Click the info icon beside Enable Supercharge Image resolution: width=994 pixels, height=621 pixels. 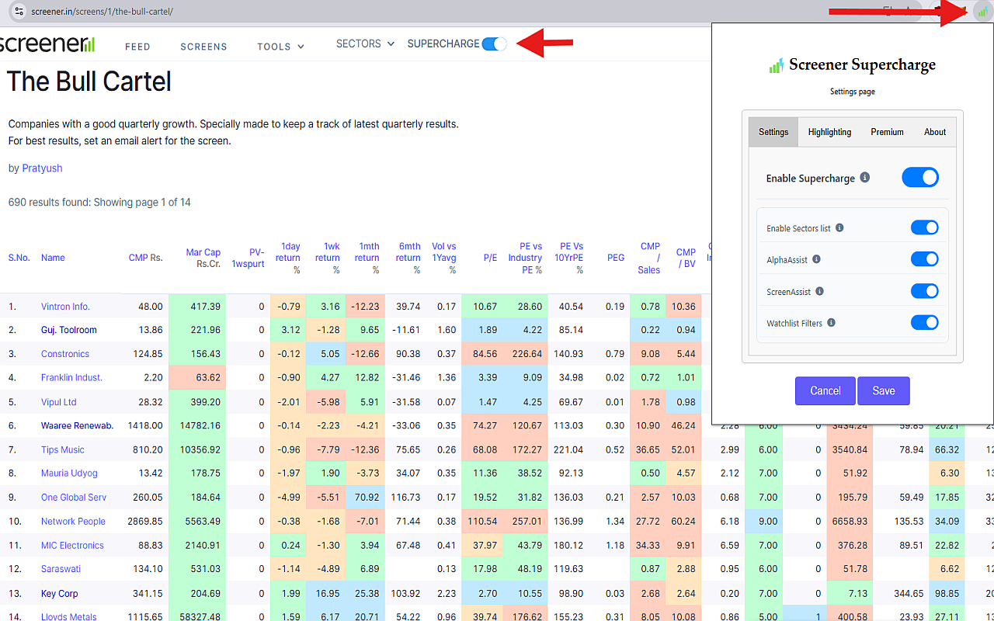865,178
